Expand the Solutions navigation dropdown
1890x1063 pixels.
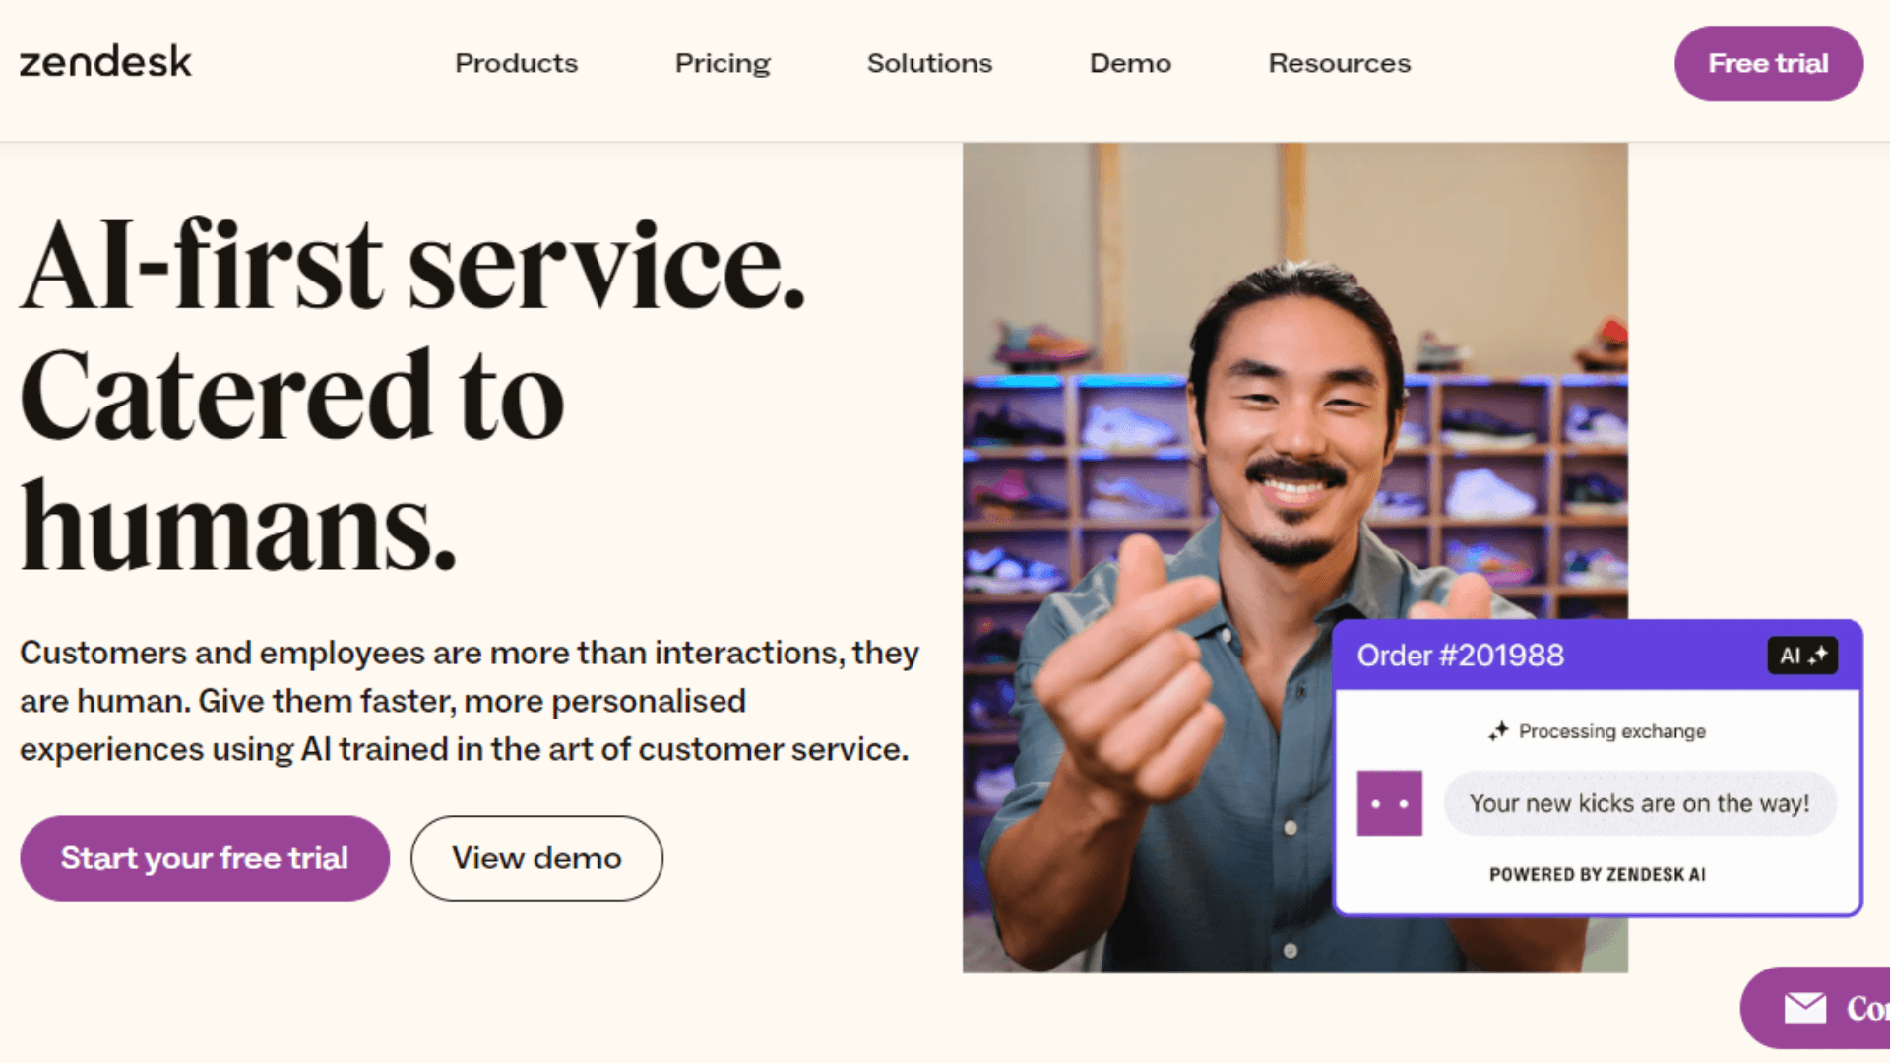[929, 62]
